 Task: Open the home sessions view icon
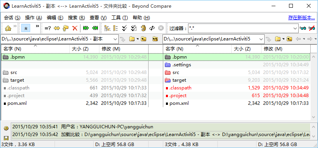click(x=8, y=28)
